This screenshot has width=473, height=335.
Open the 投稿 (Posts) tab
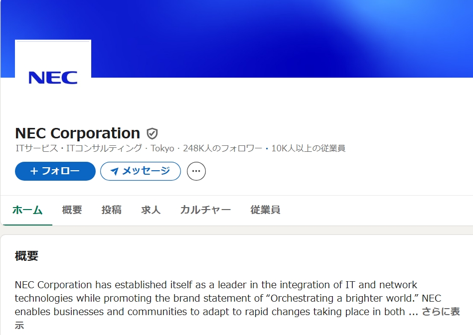(x=111, y=210)
